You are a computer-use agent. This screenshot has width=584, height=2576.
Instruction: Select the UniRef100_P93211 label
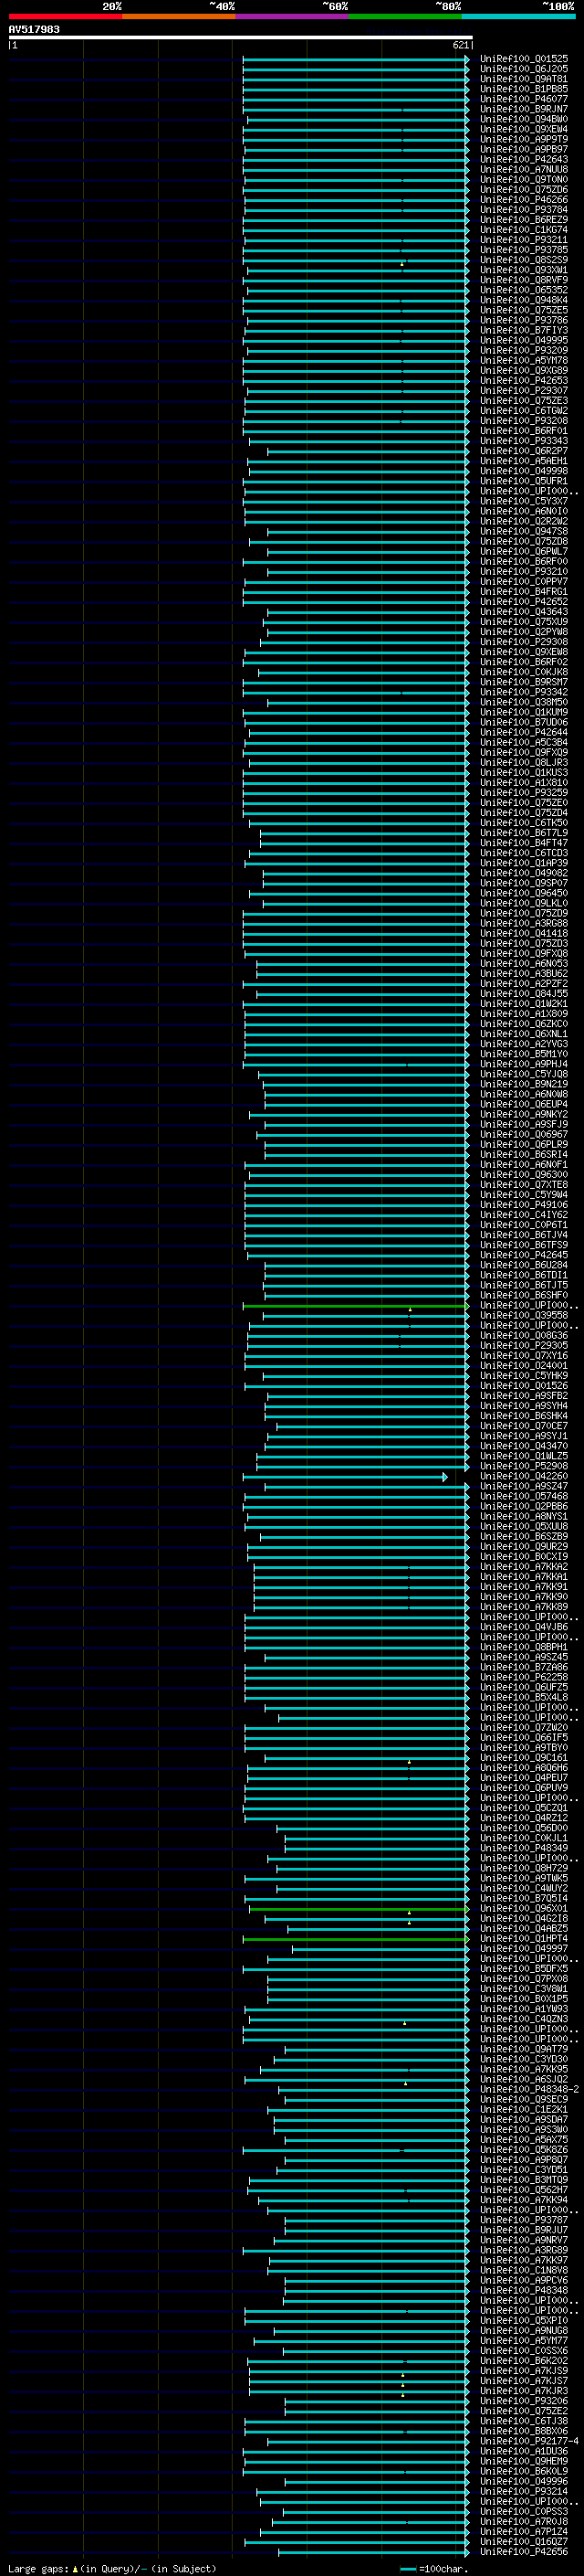point(524,240)
